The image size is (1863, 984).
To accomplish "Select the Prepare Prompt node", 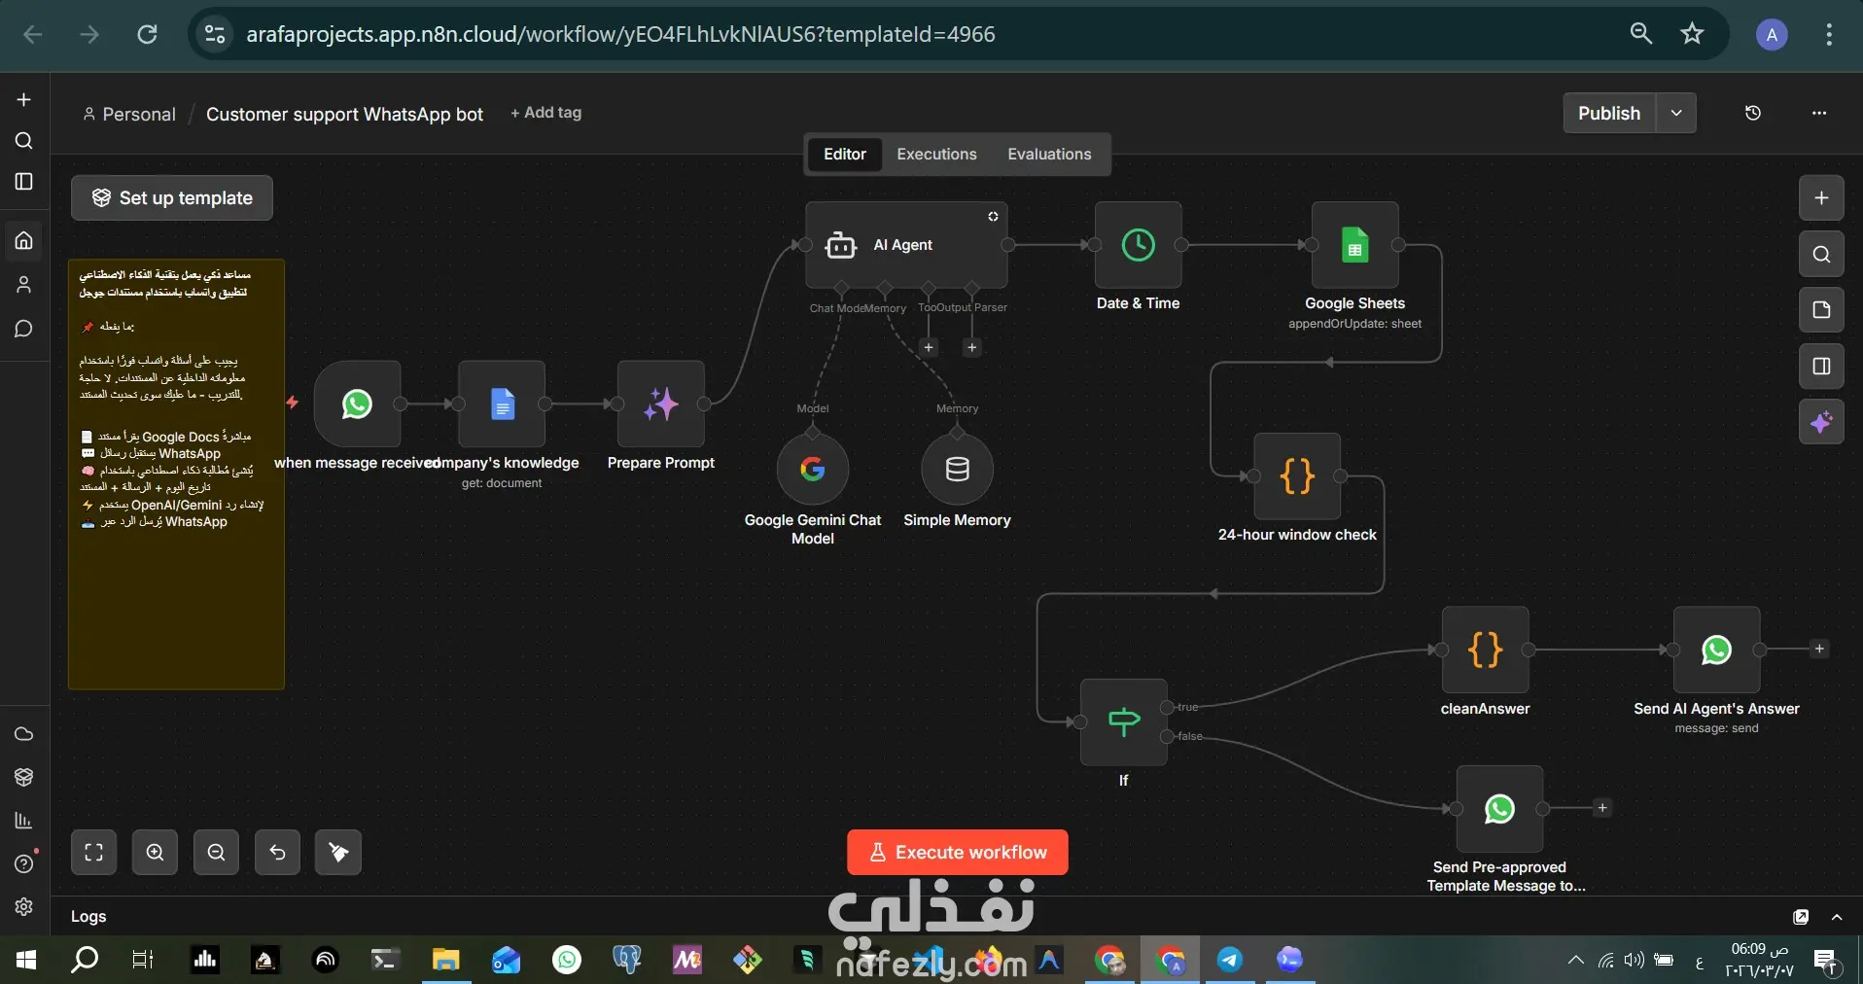I will (661, 404).
